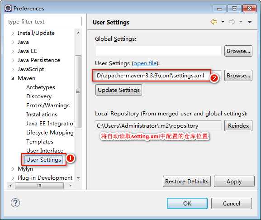The height and width of the screenshot is (220, 261).
Task: Click the Global Settings path field
Action: coord(158,51)
